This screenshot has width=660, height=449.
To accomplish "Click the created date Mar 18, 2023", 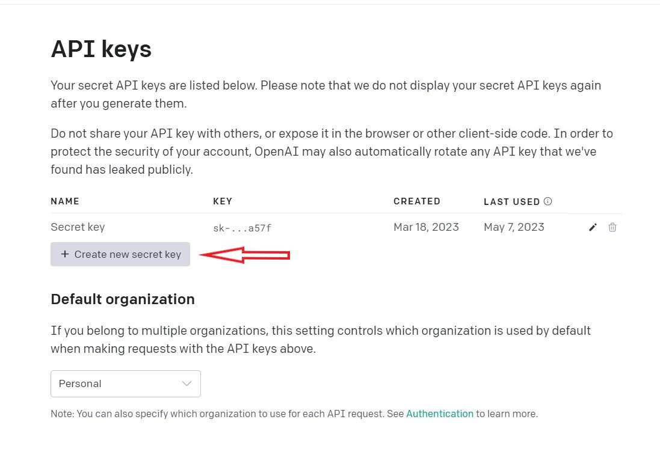I will pos(426,227).
